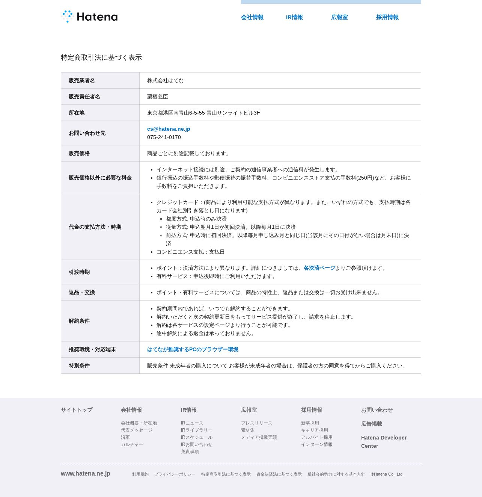
Task: Open IRライブラリー footer link
Action: click(197, 430)
